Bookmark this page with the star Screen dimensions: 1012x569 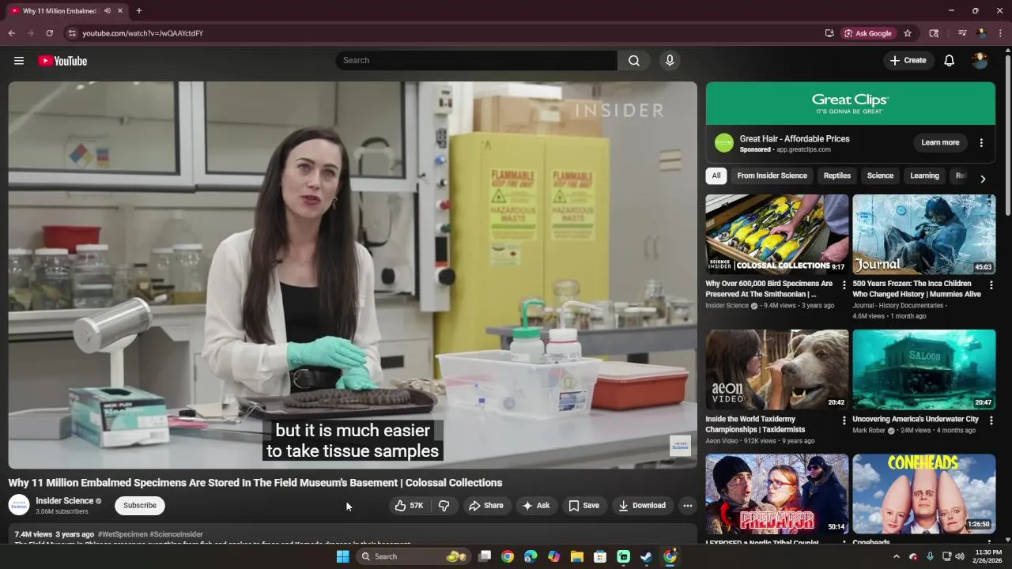pyautogui.click(x=908, y=33)
